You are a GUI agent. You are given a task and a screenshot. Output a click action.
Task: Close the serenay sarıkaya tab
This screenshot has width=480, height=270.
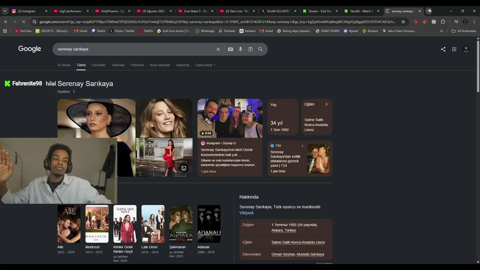420,11
